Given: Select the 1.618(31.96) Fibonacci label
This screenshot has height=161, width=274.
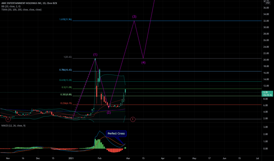Looking at the screenshot, I should 66,19.
